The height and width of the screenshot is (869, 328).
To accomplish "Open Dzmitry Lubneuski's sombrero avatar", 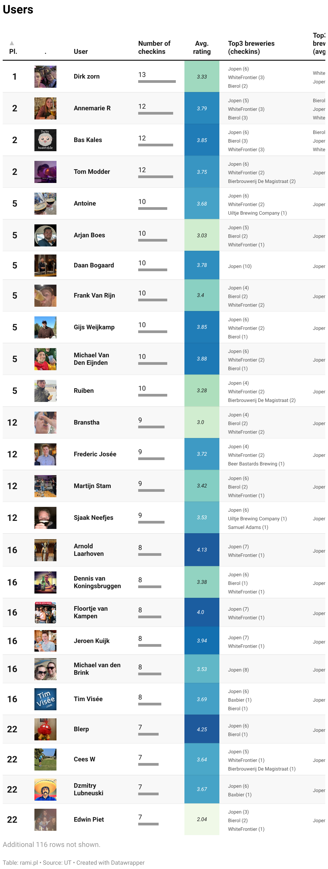I will click(45, 789).
